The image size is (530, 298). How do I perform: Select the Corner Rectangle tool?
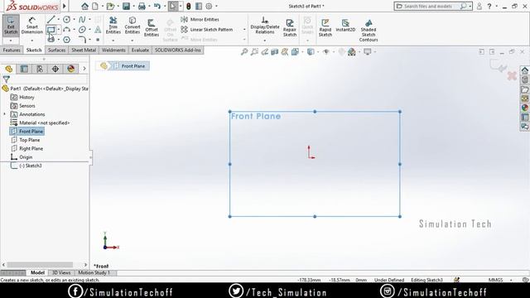[x=51, y=30]
